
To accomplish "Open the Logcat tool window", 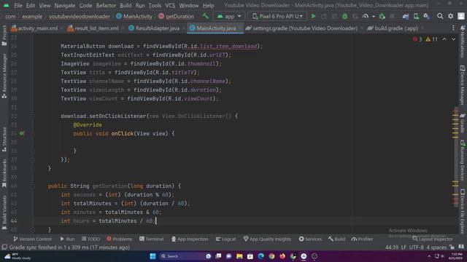I will [x=225, y=239].
